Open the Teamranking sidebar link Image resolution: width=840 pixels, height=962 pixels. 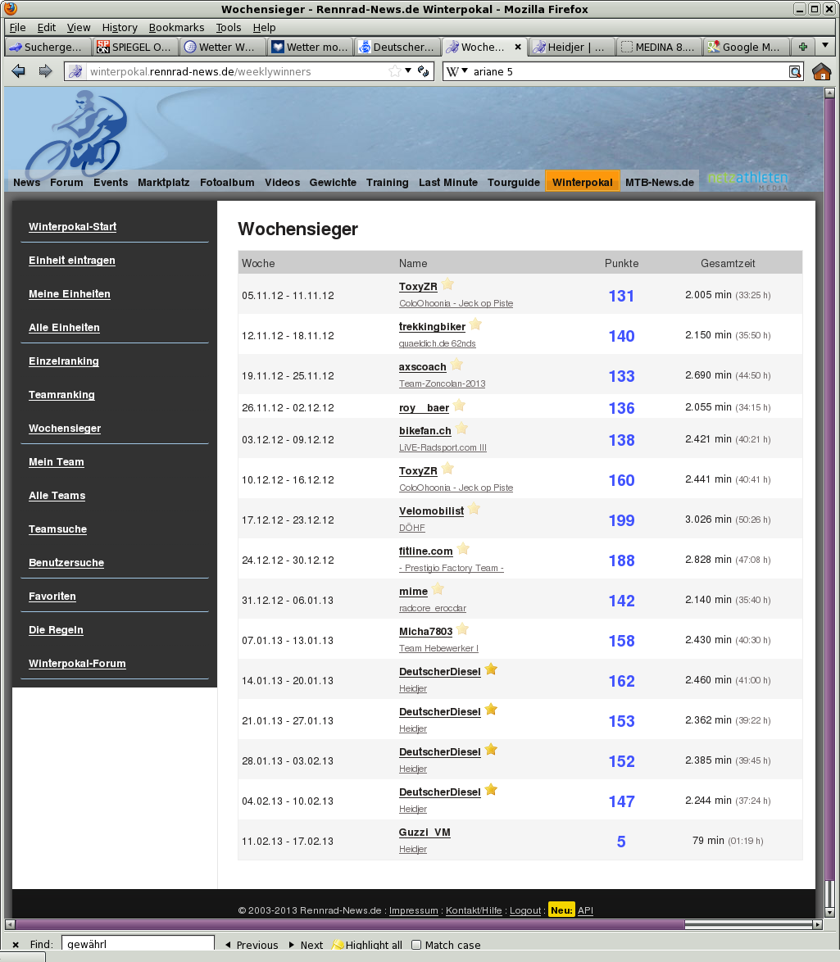click(61, 395)
